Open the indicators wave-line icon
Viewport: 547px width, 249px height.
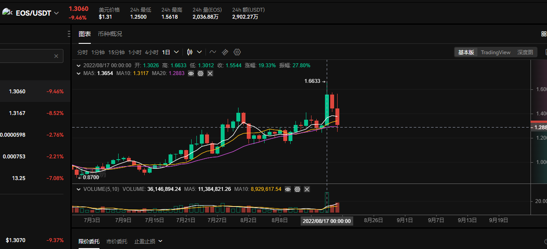[212, 52]
